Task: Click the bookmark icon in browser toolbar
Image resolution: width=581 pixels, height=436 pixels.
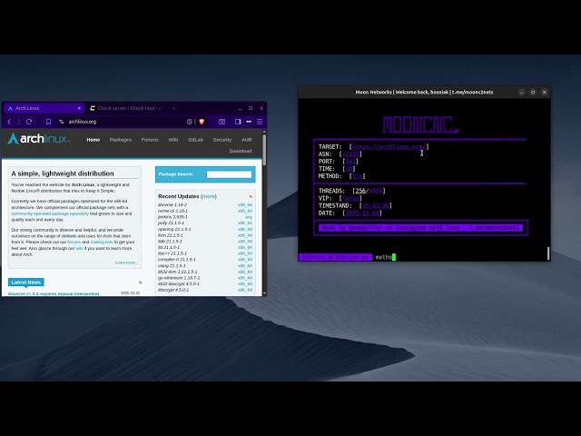Action: [48, 122]
